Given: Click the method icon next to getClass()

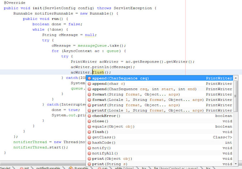Looking at the screenshot, I should pyautogui.click(x=89, y=137).
